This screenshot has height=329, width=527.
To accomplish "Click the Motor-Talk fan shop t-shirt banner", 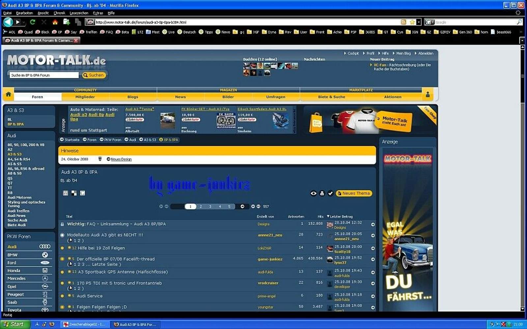I will (x=370, y=119).
